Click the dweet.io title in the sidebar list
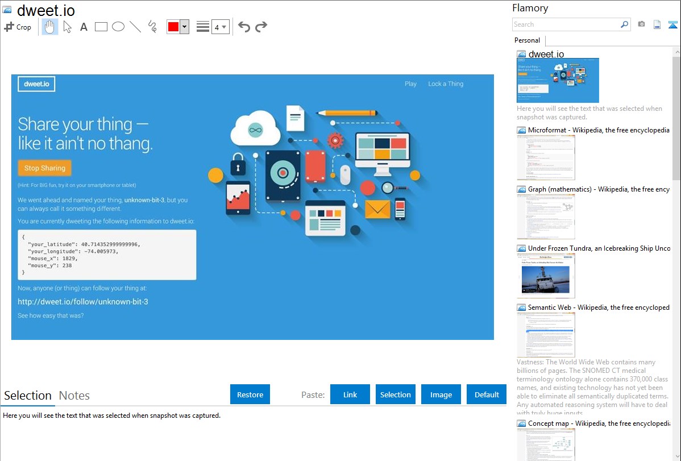 pyautogui.click(x=546, y=55)
